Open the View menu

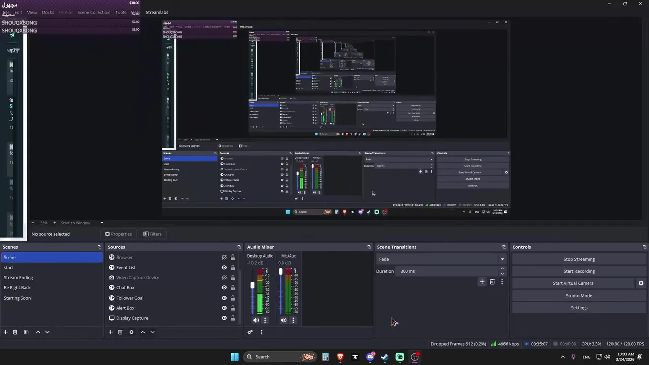coord(32,12)
